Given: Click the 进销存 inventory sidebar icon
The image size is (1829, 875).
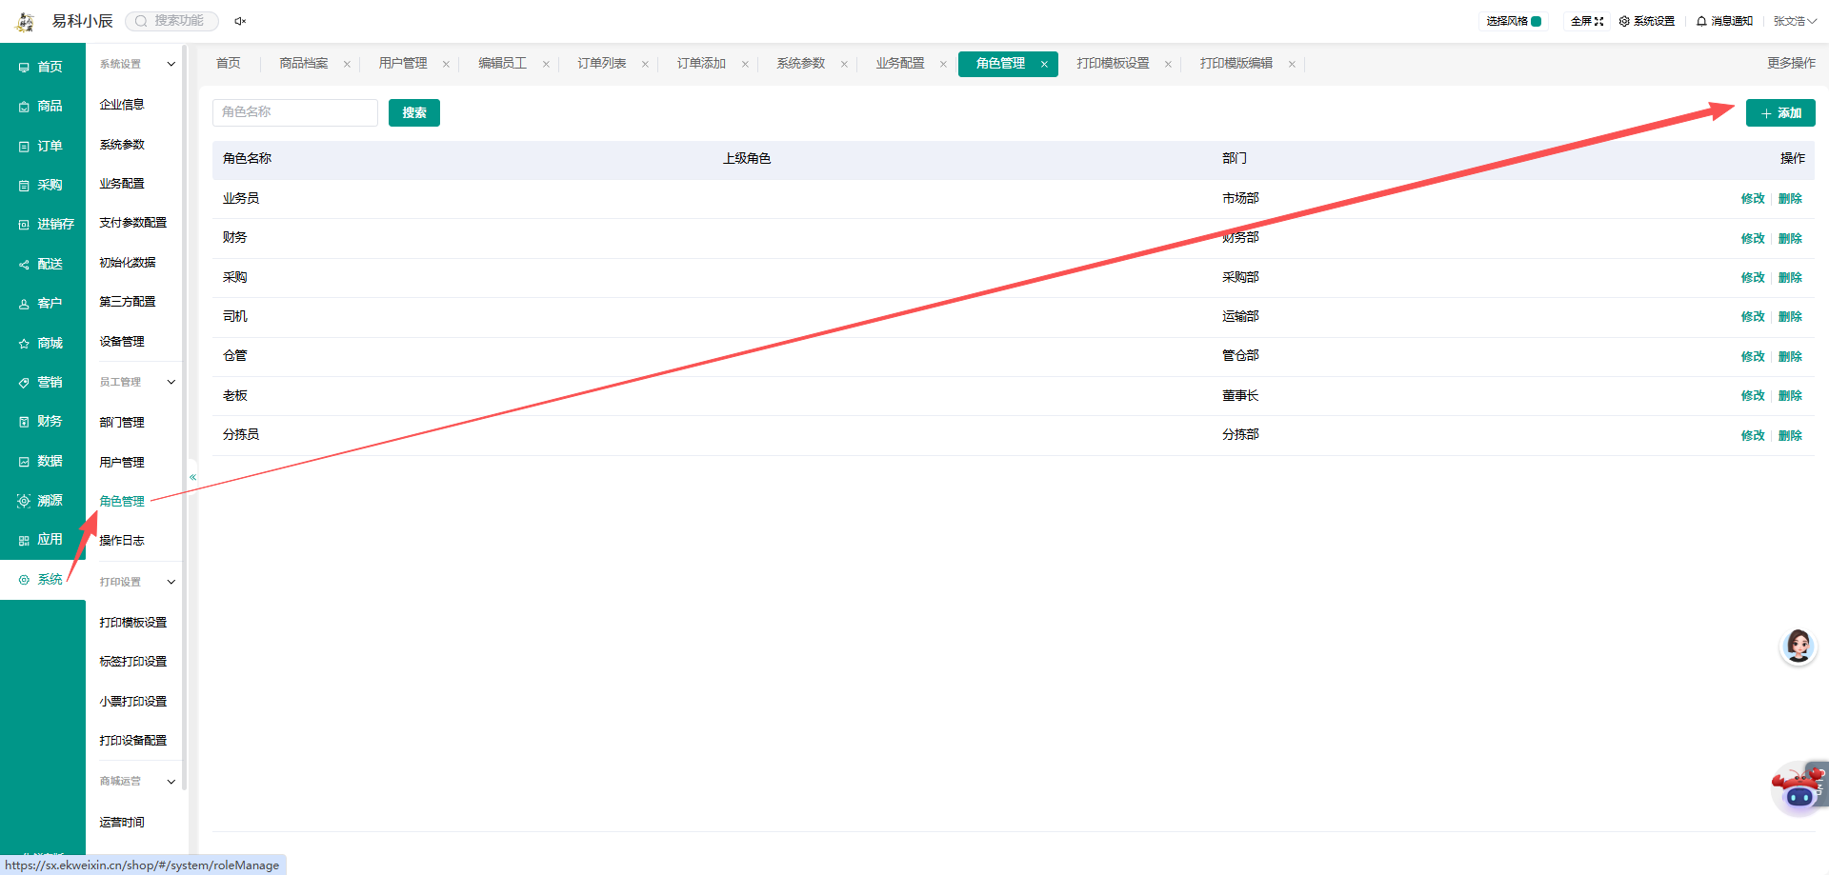Looking at the screenshot, I should (x=24, y=225).
